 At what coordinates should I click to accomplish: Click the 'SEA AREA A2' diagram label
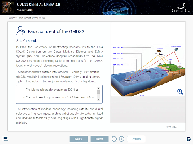point(118,53)
